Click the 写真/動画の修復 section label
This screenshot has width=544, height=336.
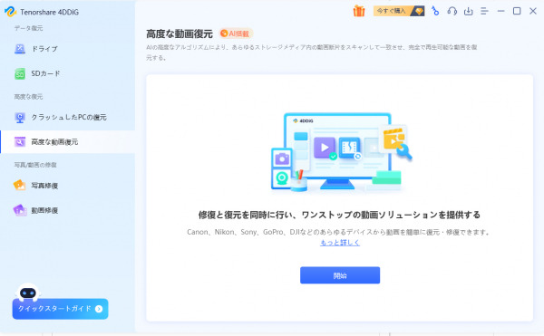35,165
